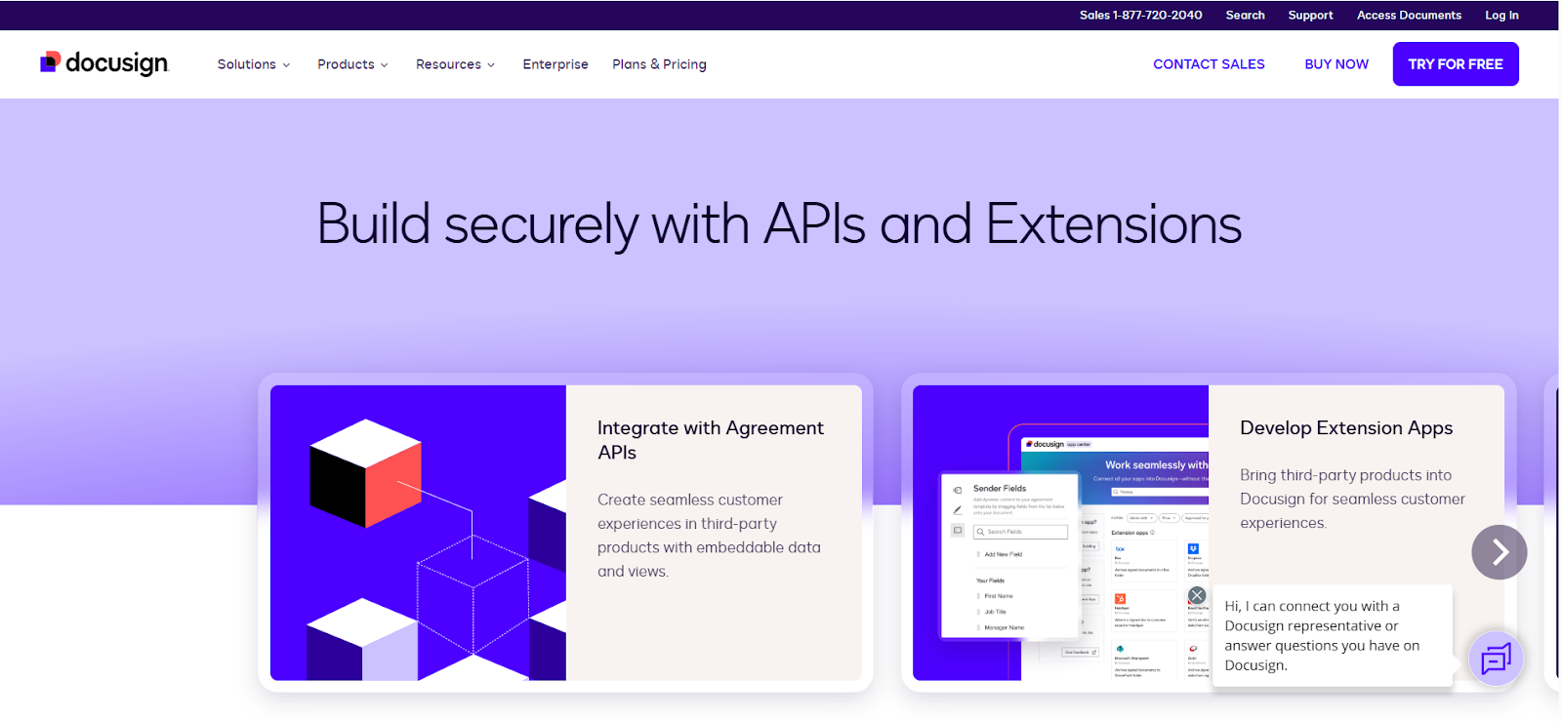Open the chat widget icon
This screenshot has width=1562, height=721.
(x=1496, y=660)
